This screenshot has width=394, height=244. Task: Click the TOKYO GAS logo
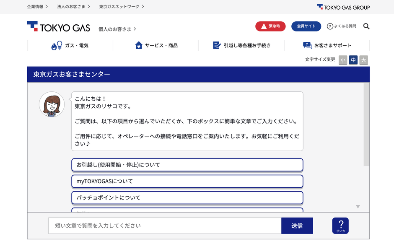click(58, 27)
